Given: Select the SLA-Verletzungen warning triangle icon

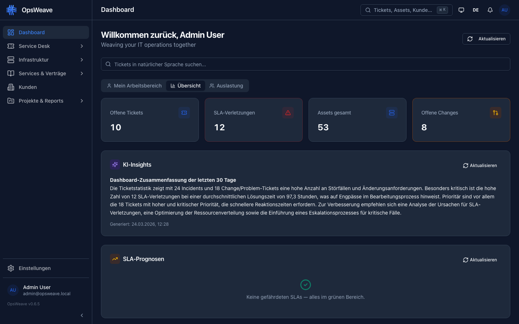Looking at the screenshot, I should tap(288, 113).
